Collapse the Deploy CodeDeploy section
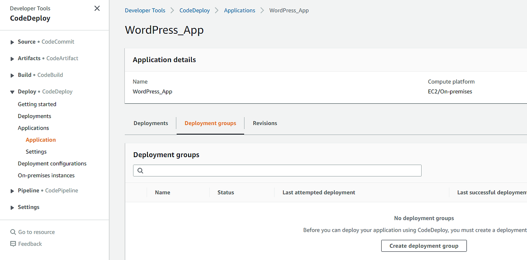527x260 pixels. click(x=12, y=92)
